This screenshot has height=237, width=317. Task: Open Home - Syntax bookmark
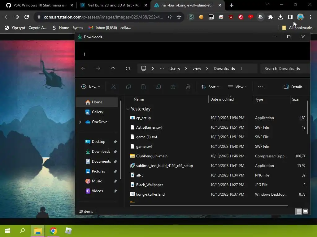(x=68, y=28)
